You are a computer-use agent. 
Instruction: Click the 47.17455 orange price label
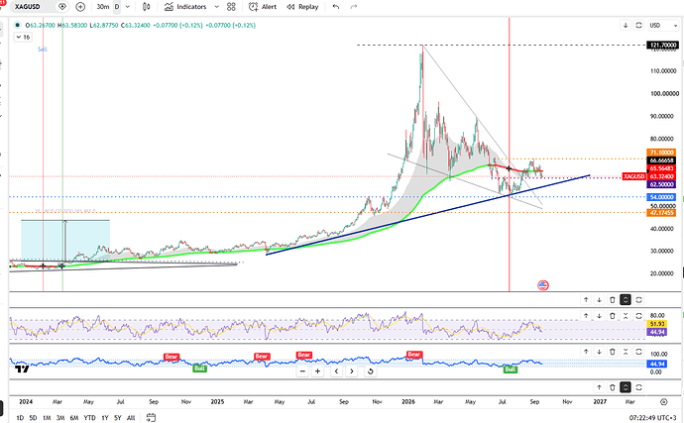point(661,213)
